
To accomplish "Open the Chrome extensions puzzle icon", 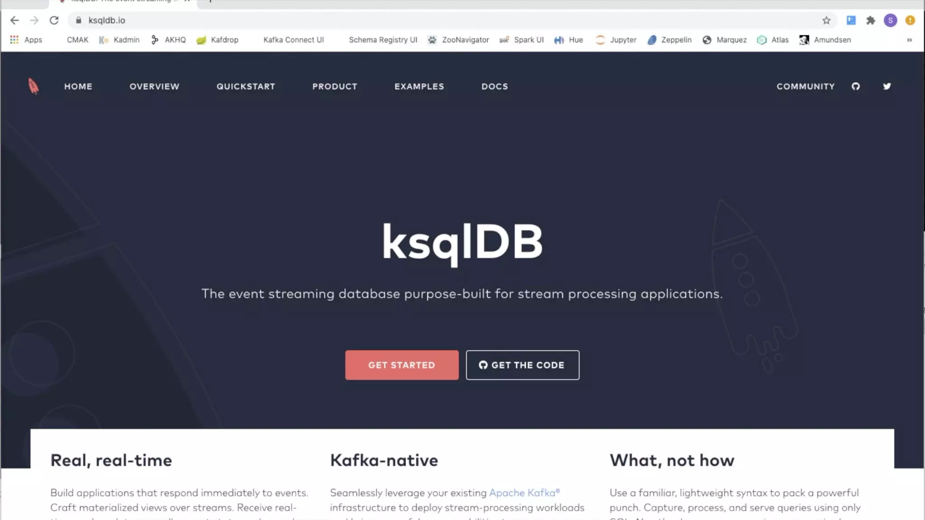I will [870, 20].
